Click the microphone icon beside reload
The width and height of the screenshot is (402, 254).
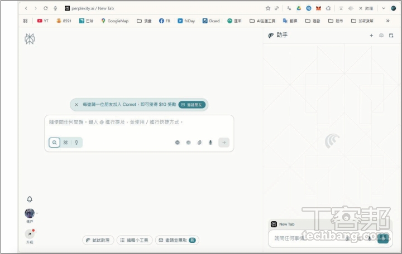[x=55, y=8]
